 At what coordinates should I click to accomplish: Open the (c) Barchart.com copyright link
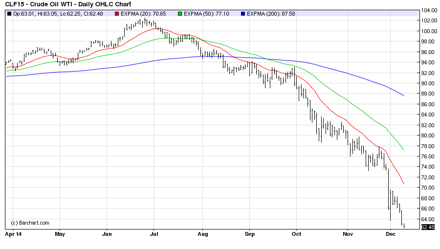coord(29,223)
